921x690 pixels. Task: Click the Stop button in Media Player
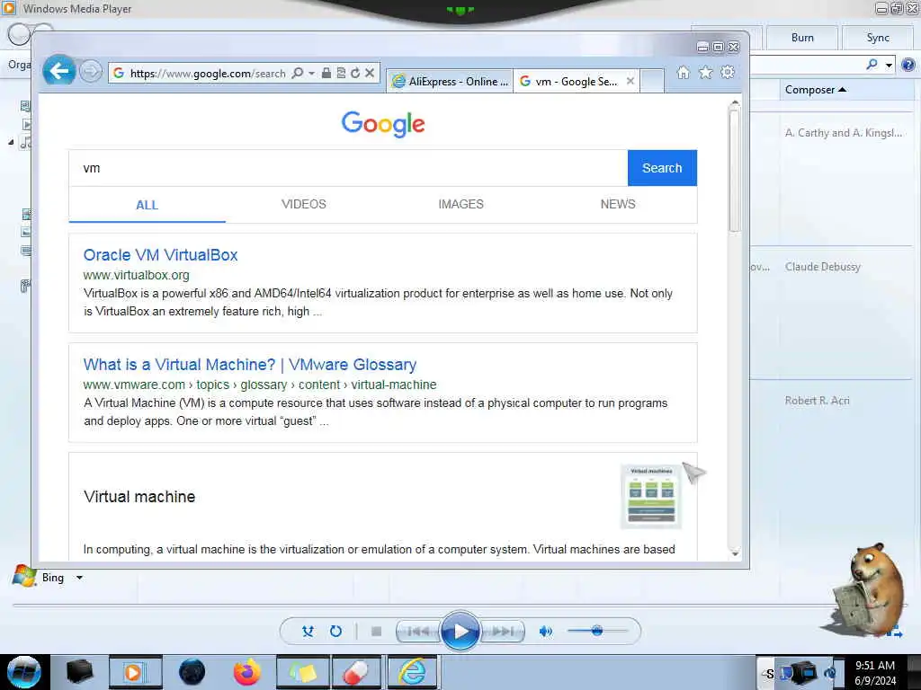(x=377, y=632)
